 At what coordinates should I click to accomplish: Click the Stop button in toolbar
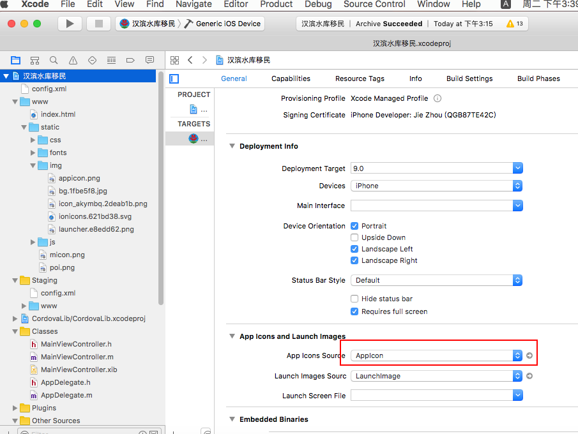pyautogui.click(x=98, y=24)
